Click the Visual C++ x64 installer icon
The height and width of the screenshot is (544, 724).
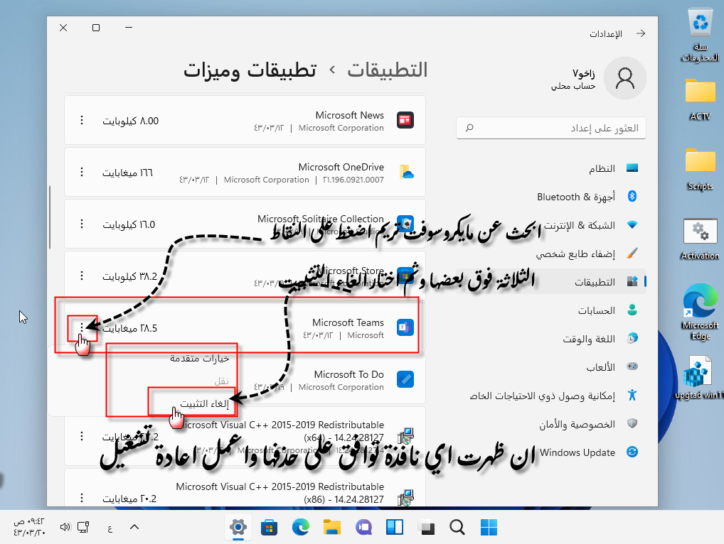click(405, 436)
